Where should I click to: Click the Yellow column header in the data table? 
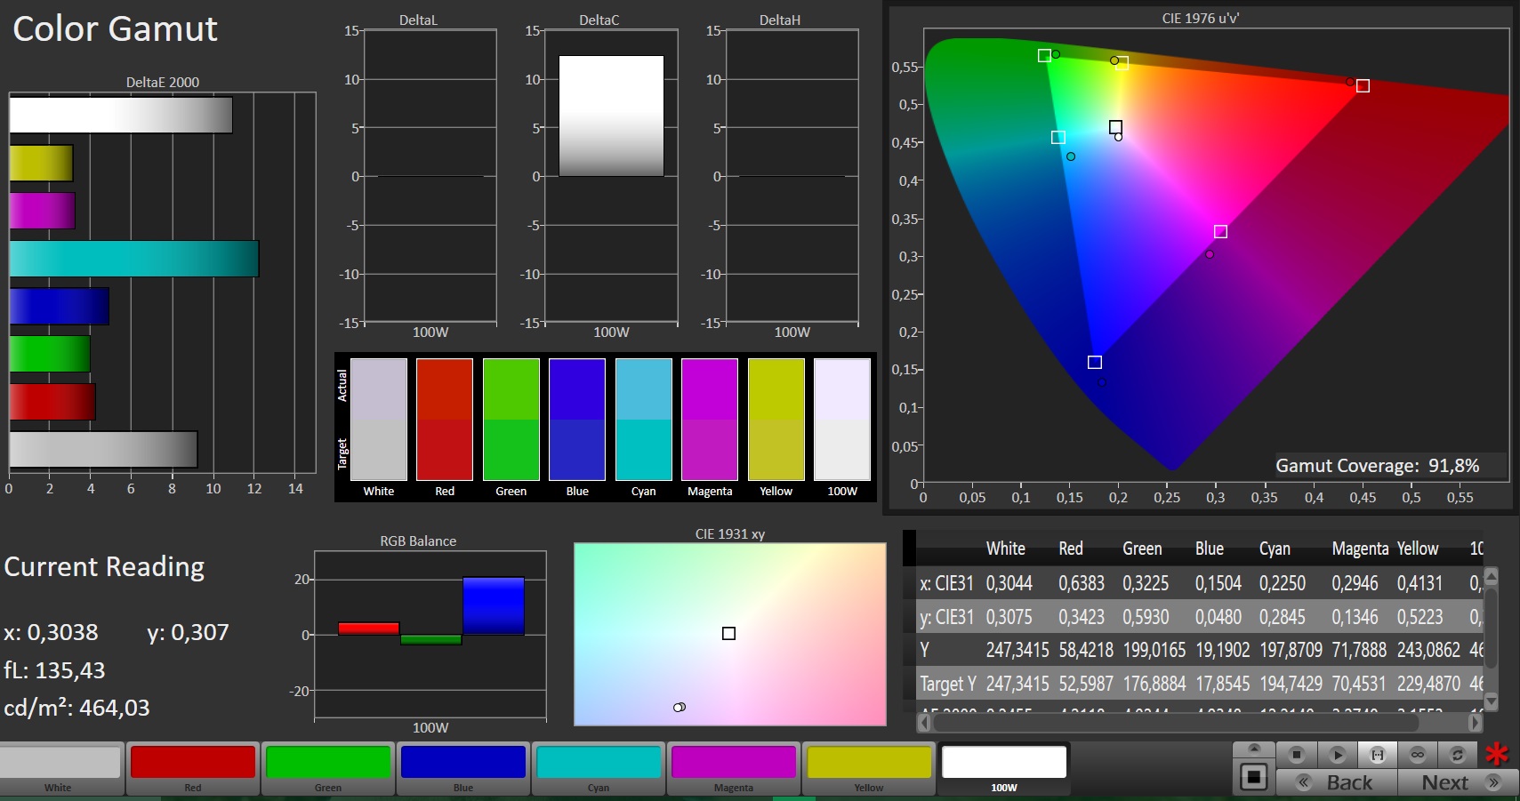(x=1418, y=549)
